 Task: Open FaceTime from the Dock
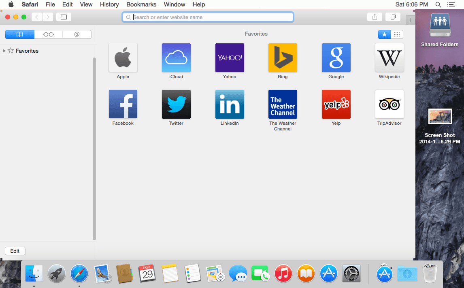point(260,273)
